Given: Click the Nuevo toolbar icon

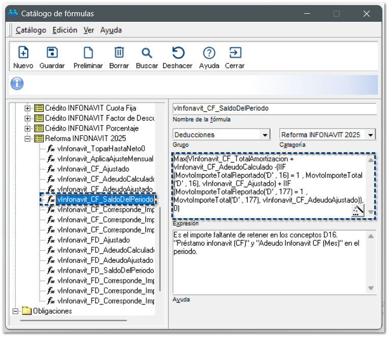Looking at the screenshot, I should 23,53.
